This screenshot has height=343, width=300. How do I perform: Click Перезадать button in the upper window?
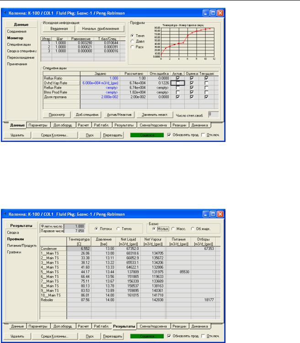coord(112,135)
